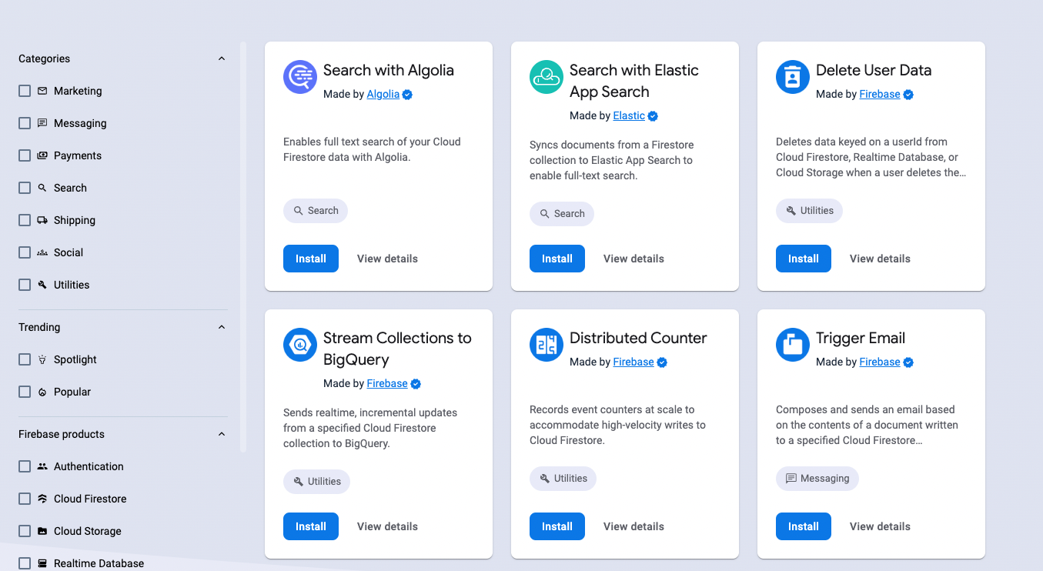Click the verified badge next to Algolia
Screen dimensions: 1043x571
[408, 95]
